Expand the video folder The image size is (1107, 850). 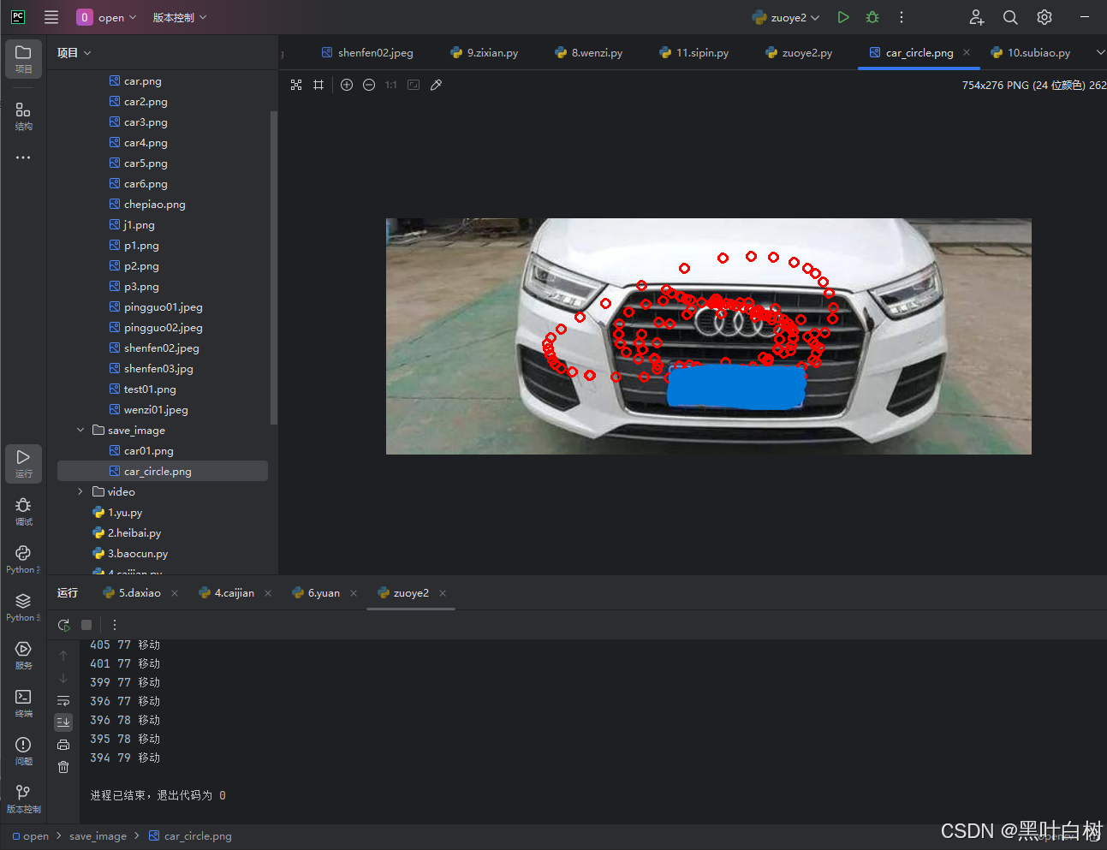[80, 491]
